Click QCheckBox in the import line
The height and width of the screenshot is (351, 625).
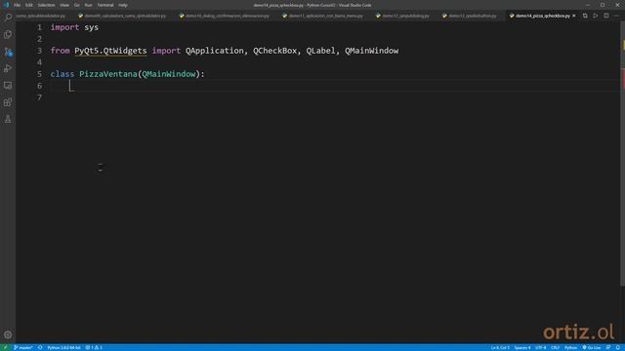point(275,51)
